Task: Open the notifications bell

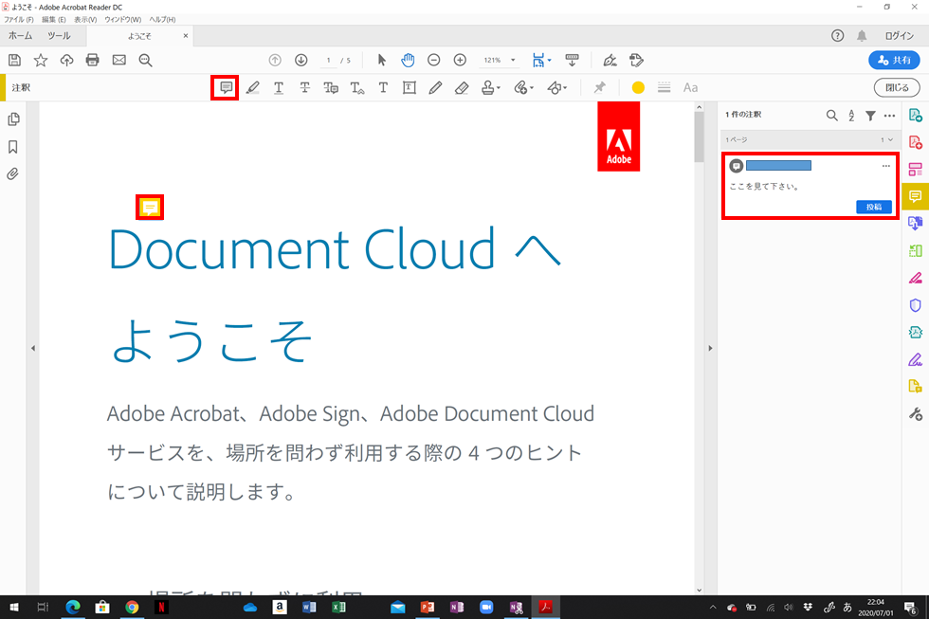Action: tap(862, 35)
